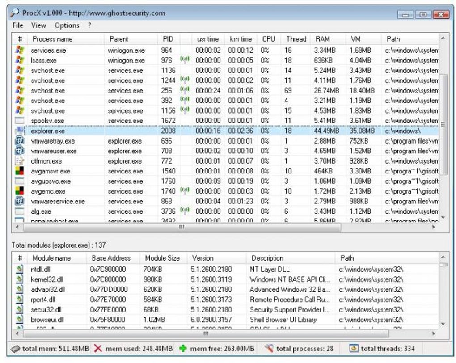Click the 'total threads: 334' status text

click(x=388, y=348)
